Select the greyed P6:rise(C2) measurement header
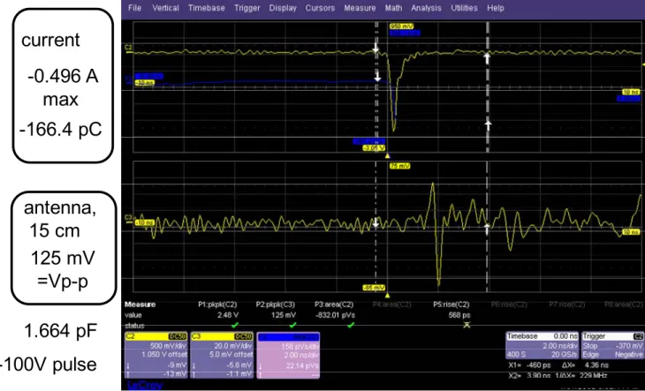The image size is (645, 391). [510, 305]
